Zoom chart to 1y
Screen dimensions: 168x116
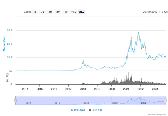[x=66, y=12]
